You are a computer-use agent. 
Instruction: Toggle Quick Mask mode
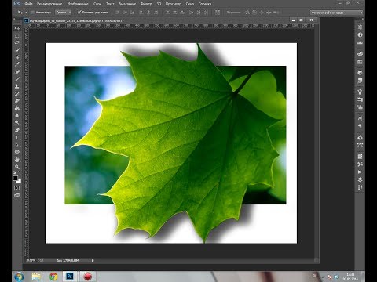pyautogui.click(x=17, y=188)
